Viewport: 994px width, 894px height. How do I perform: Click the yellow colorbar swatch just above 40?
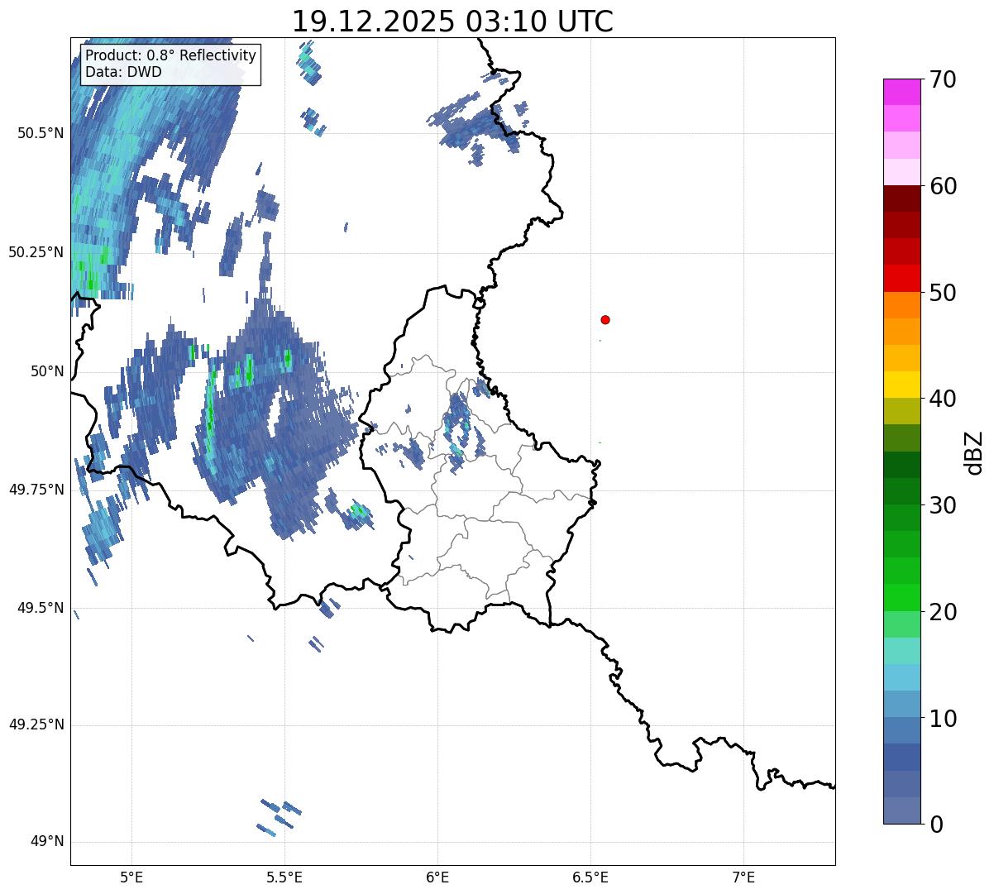(901, 385)
